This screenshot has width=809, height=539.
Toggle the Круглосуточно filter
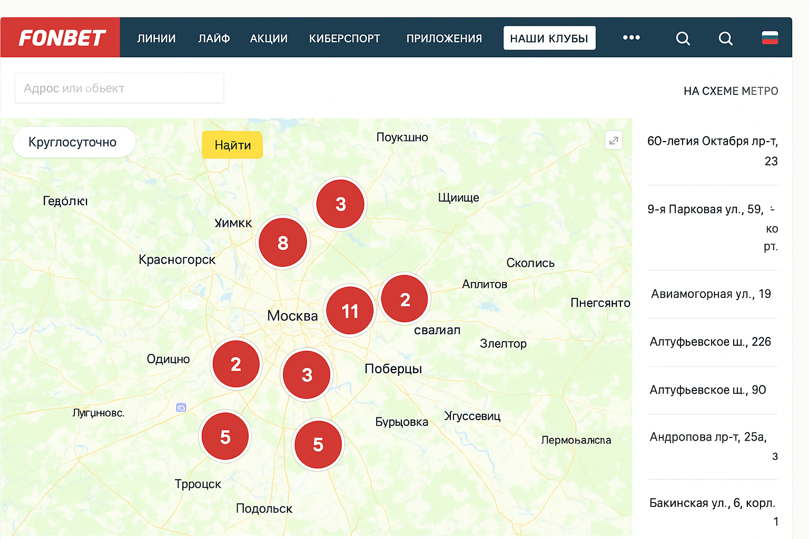[x=73, y=142]
